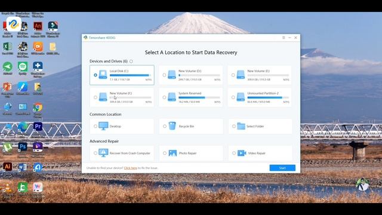Select the System Reserved radio button
Screen dimensions: 382x215
[165, 97]
